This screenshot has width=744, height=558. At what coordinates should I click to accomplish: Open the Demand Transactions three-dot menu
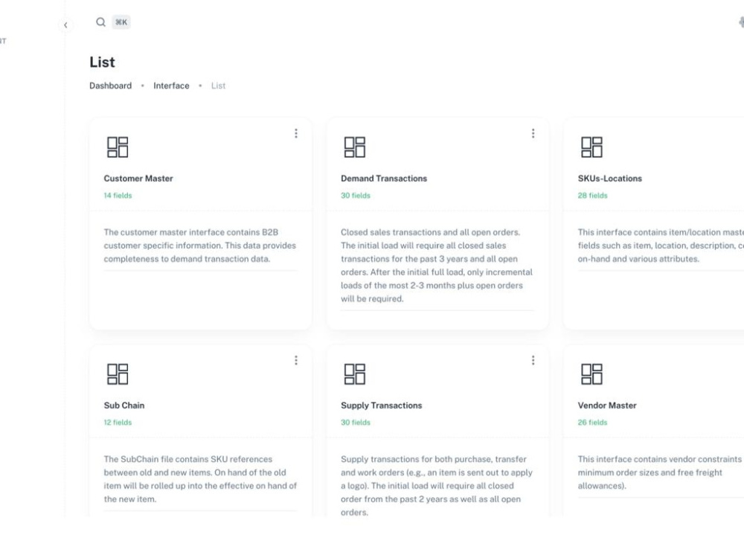tap(533, 132)
